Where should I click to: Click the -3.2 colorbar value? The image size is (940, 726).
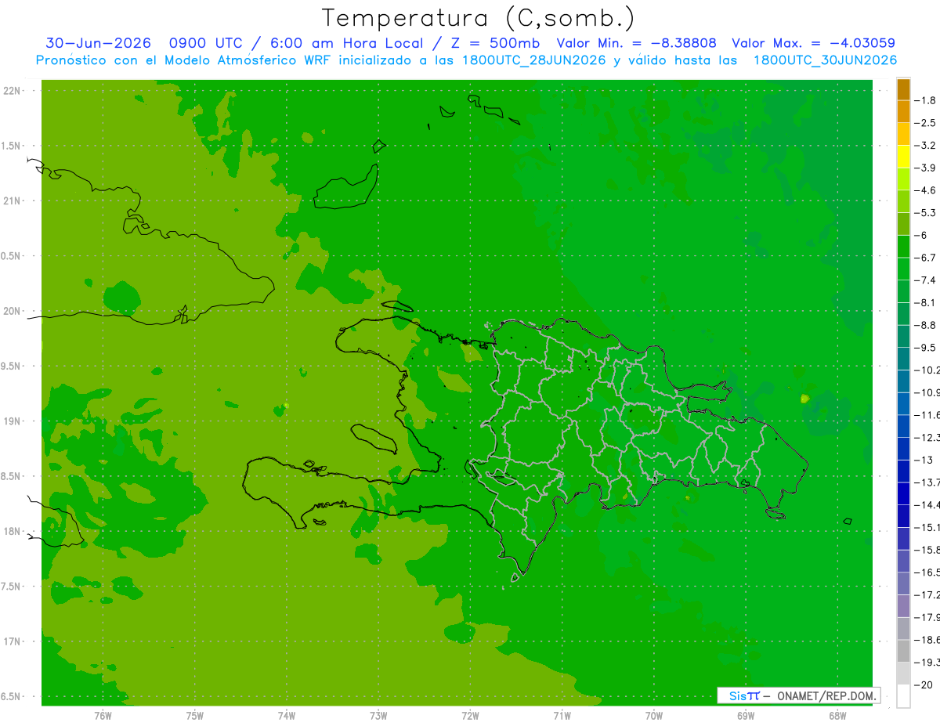[926, 146]
